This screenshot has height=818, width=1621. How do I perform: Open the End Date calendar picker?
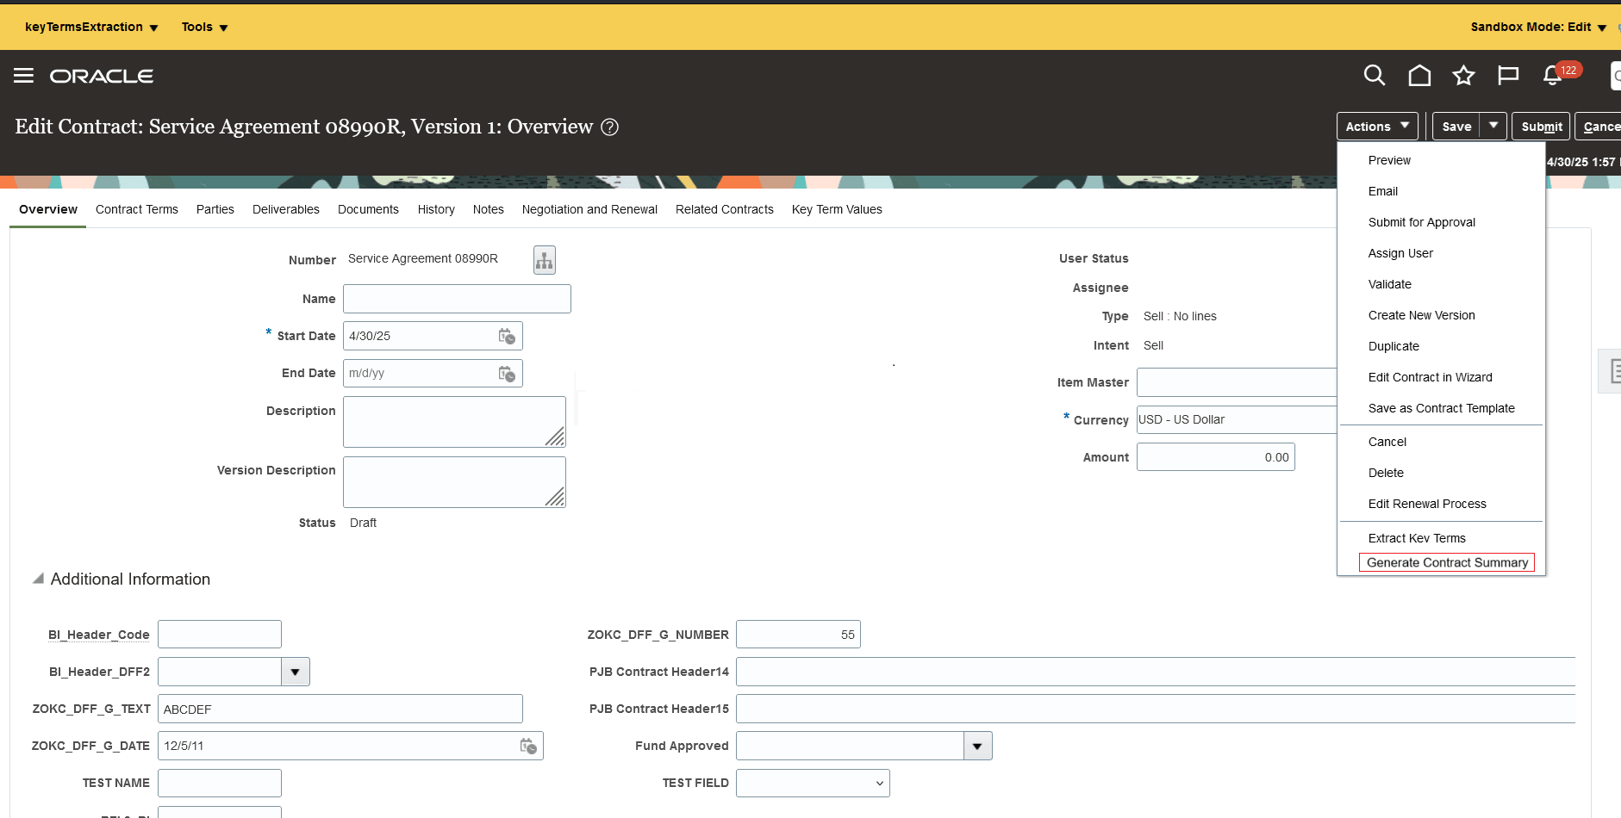(507, 373)
